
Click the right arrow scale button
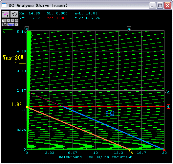coord(12,20)
